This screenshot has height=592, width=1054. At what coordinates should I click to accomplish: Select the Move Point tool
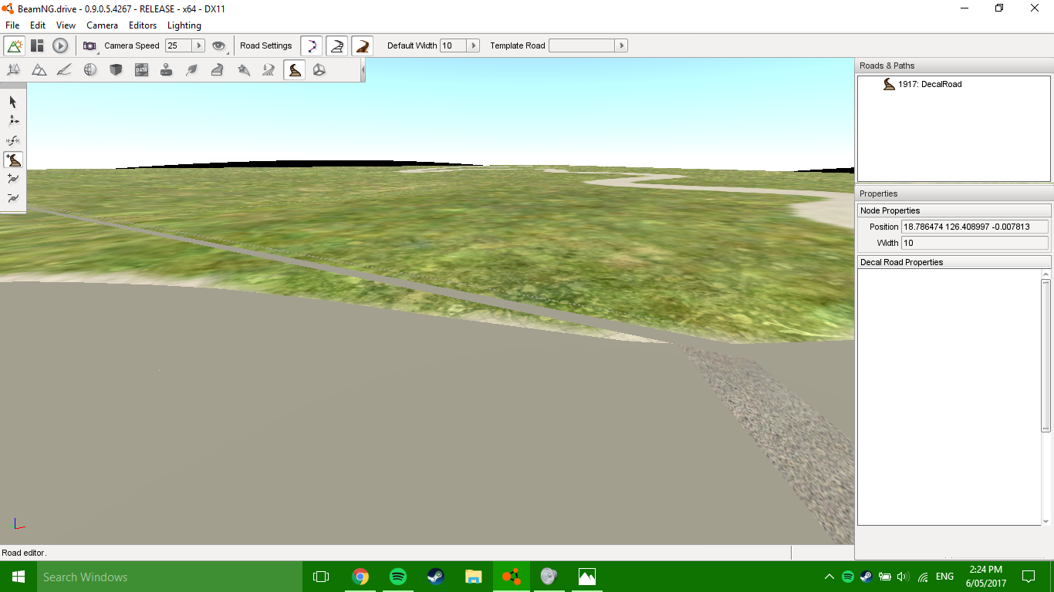coord(13,121)
